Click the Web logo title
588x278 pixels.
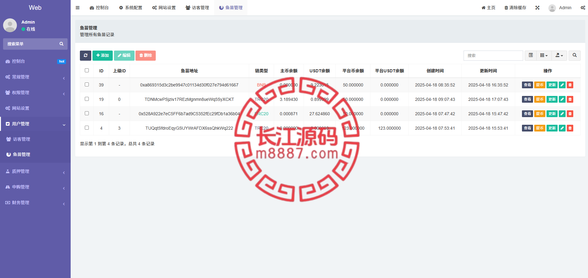coord(35,8)
